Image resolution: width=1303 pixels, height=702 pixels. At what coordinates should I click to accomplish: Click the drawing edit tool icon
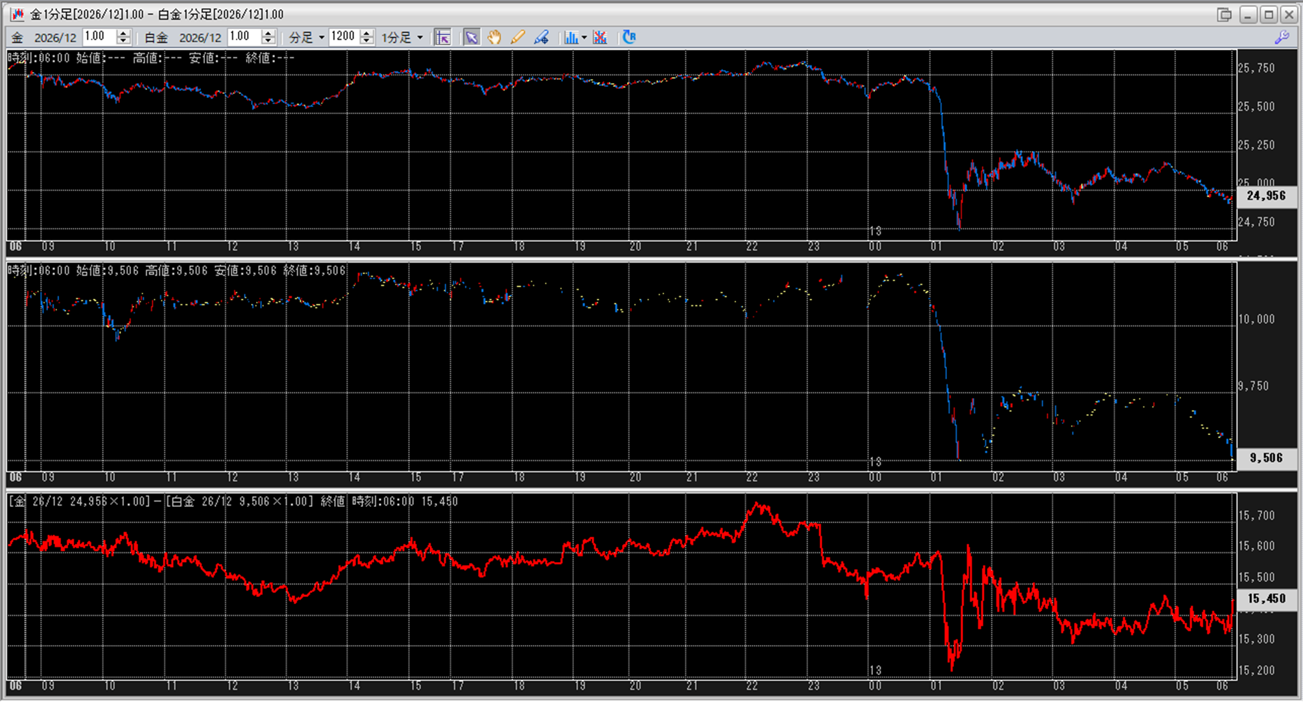click(x=541, y=38)
